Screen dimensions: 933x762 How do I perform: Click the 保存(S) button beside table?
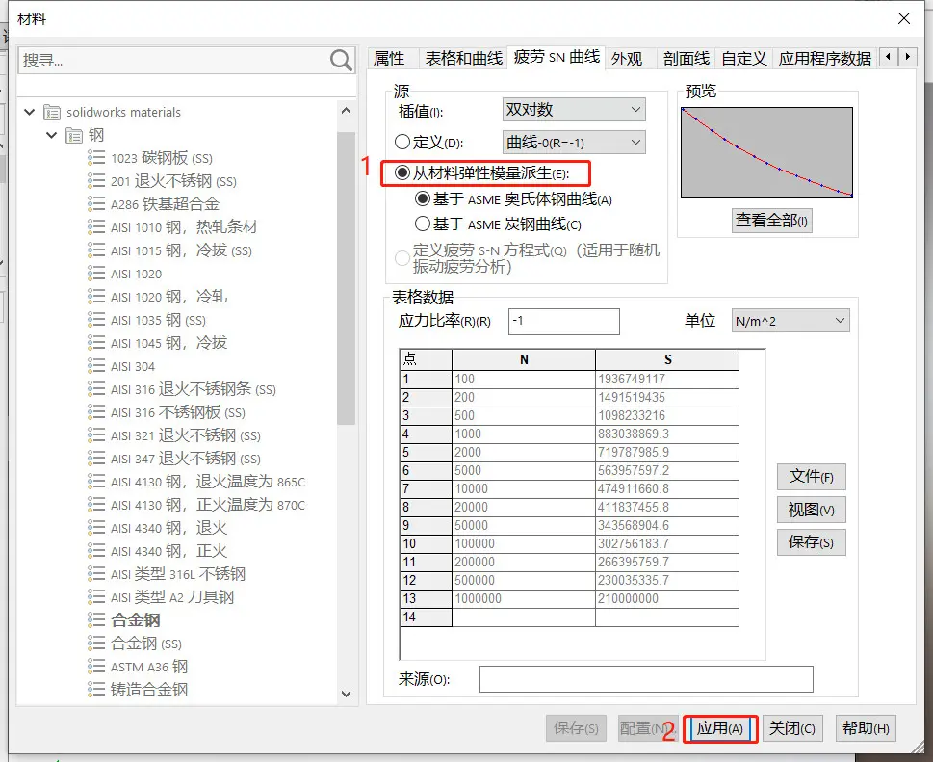(811, 542)
